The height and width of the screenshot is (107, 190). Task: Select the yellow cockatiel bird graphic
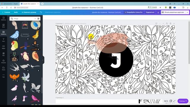(36, 35)
